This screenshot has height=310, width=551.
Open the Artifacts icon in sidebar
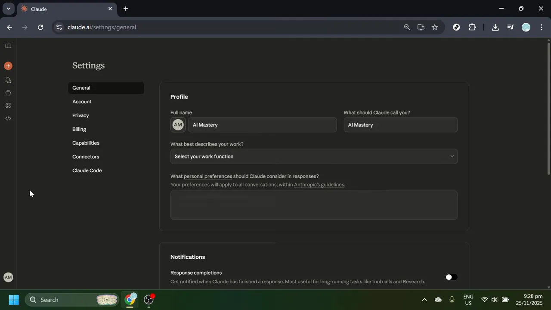(8, 105)
